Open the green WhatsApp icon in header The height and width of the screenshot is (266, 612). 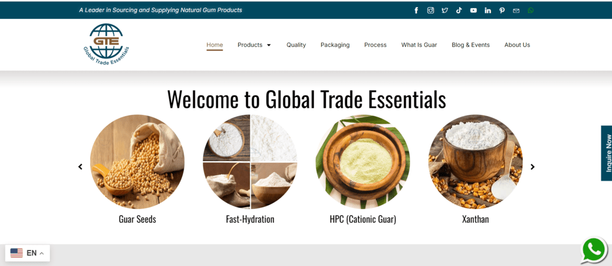(530, 11)
